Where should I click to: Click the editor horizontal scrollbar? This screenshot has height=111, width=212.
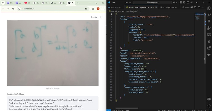[127, 108]
